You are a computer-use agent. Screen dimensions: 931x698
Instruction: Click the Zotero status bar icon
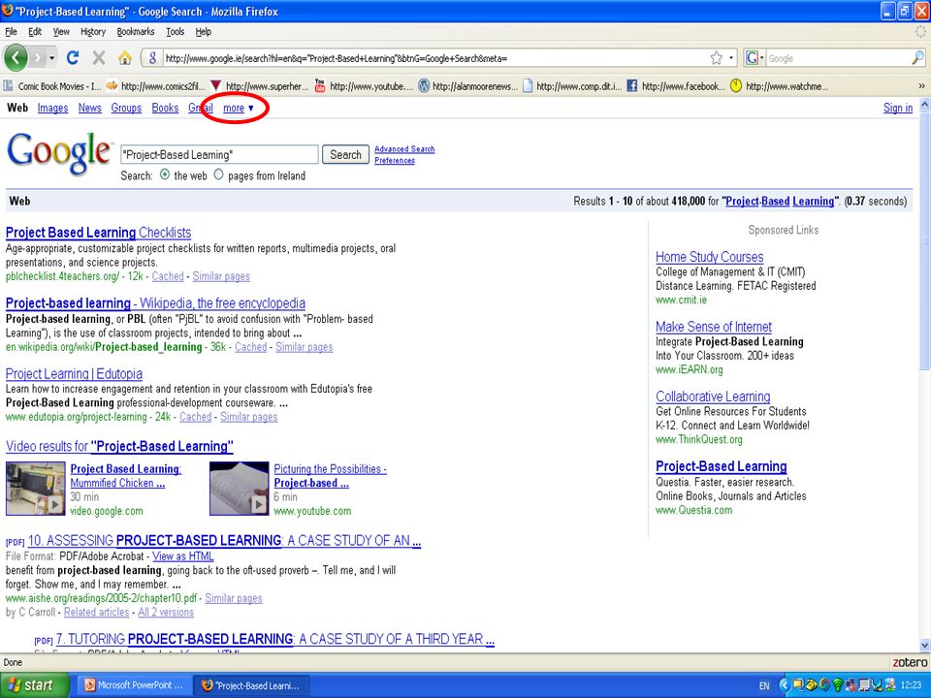coord(910,662)
